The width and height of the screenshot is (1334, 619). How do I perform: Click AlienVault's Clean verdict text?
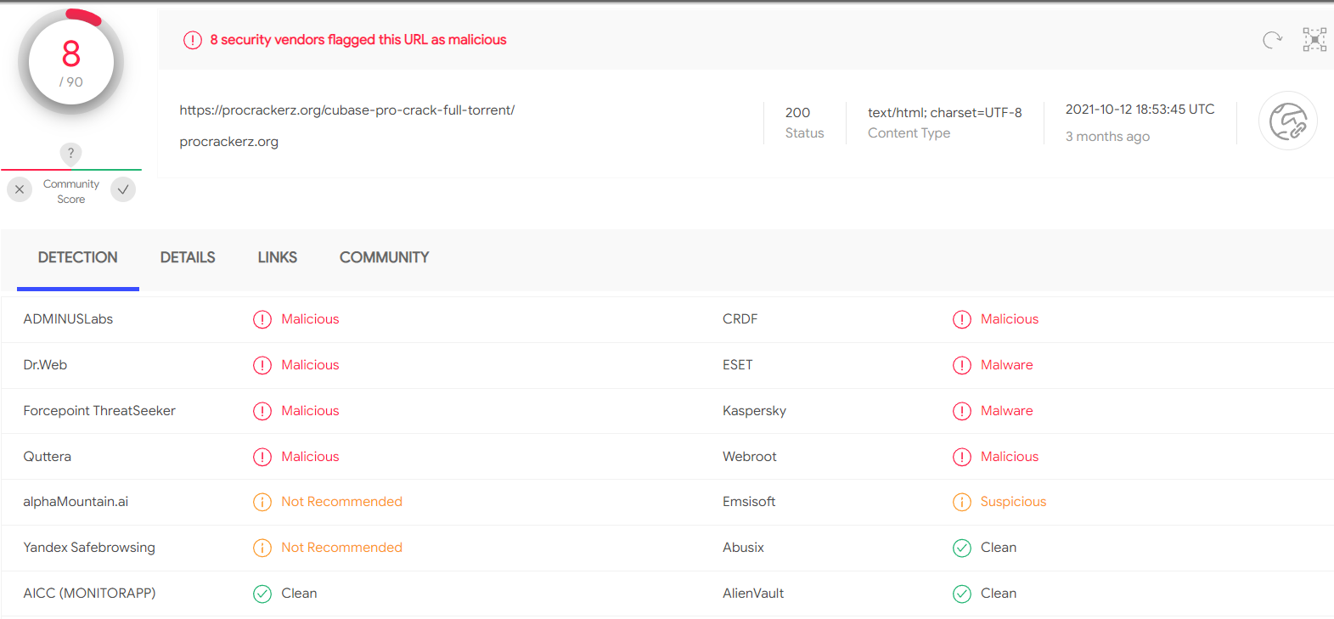[x=999, y=594]
